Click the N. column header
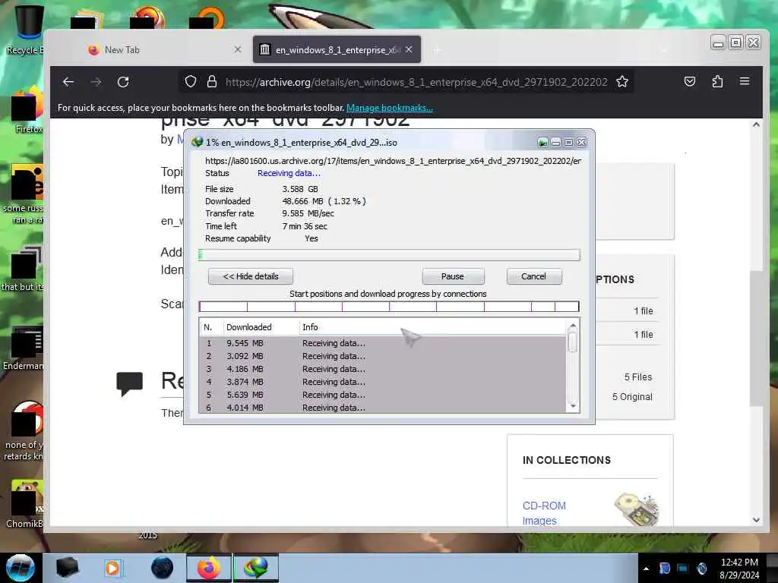This screenshot has width=778, height=583. click(211, 327)
